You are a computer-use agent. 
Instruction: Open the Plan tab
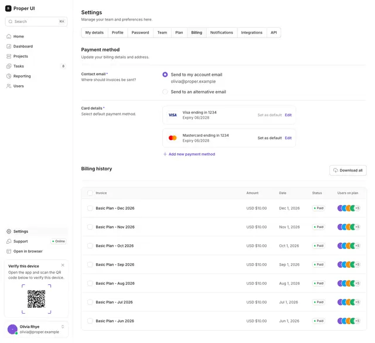179,33
